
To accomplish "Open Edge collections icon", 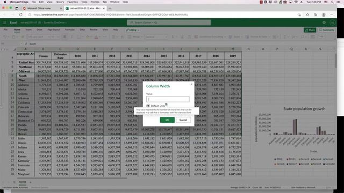I will click(316, 14).
